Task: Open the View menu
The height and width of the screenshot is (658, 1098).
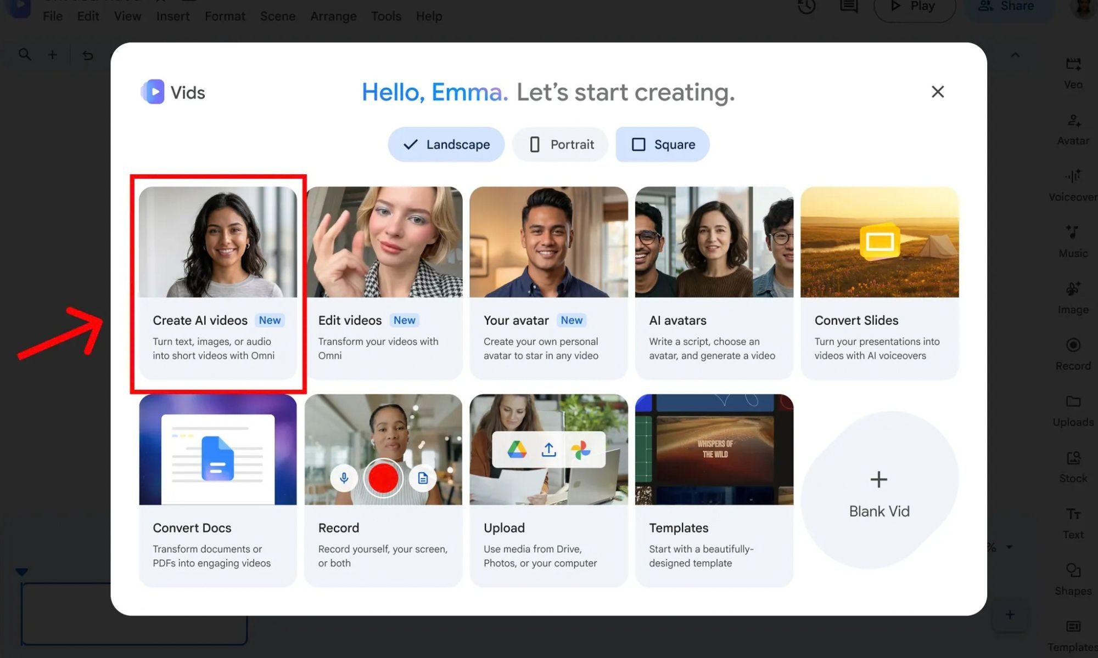Action: click(x=127, y=16)
